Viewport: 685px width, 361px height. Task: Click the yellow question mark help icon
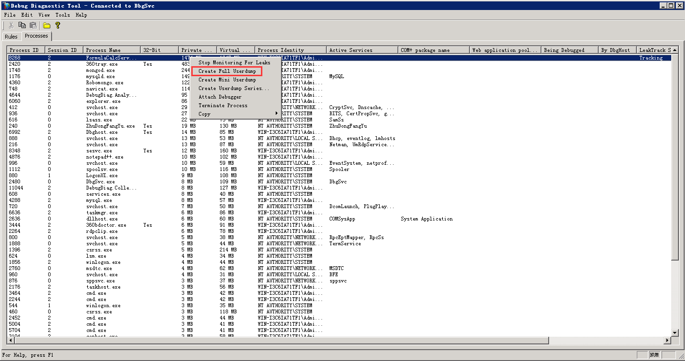click(58, 25)
